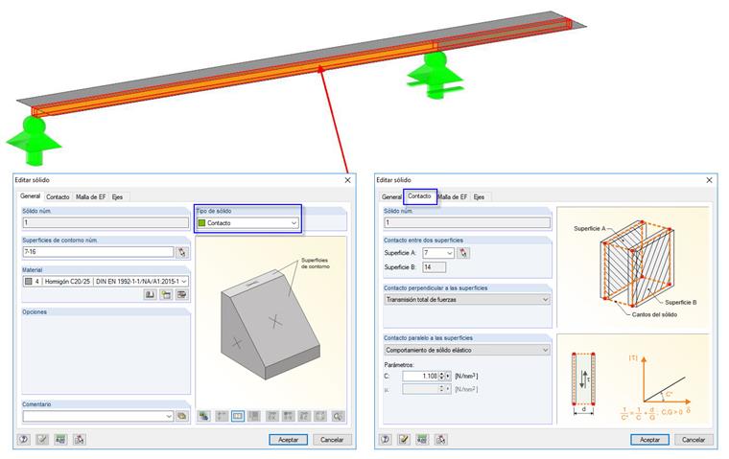This screenshot has width=729, height=459.
Task: Click Aceptar button in right dialog
Action: (x=650, y=440)
